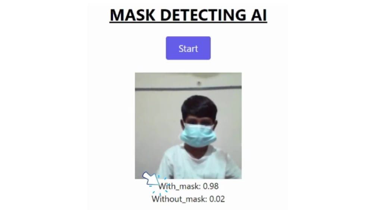Viewport: 373px width, 210px height.
Task: Click the 0.98 confidence value
Action: click(211, 186)
